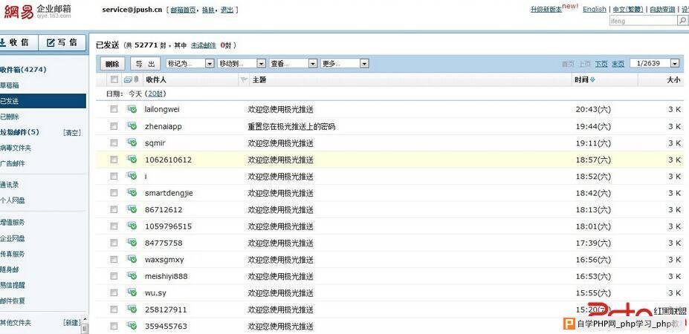This screenshot has height=334, width=689.
Task: Check the box for lailongwei email
Action: [114, 109]
